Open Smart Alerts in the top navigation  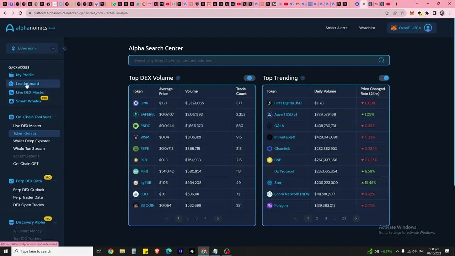pyautogui.click(x=336, y=28)
